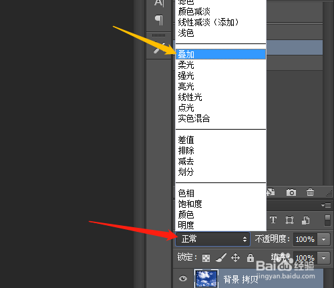Image resolution: width=334 pixels, height=288 pixels.
Task: Open the Paragraph panel icon
Action: [x=159, y=20]
